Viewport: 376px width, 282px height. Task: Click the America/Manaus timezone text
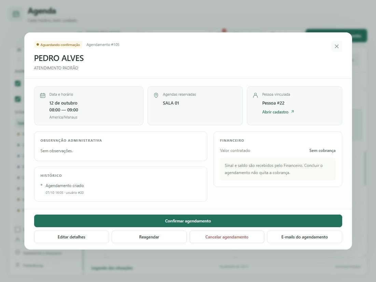(x=63, y=117)
